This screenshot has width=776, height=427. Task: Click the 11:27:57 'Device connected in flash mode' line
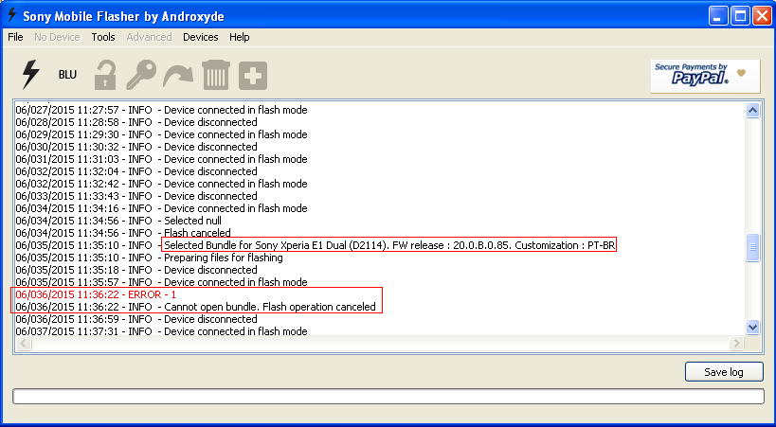click(x=161, y=110)
